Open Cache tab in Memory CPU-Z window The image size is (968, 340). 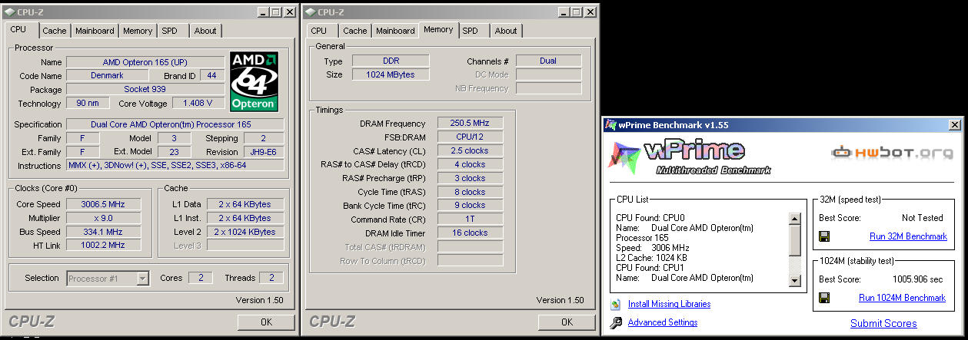pyautogui.click(x=355, y=31)
